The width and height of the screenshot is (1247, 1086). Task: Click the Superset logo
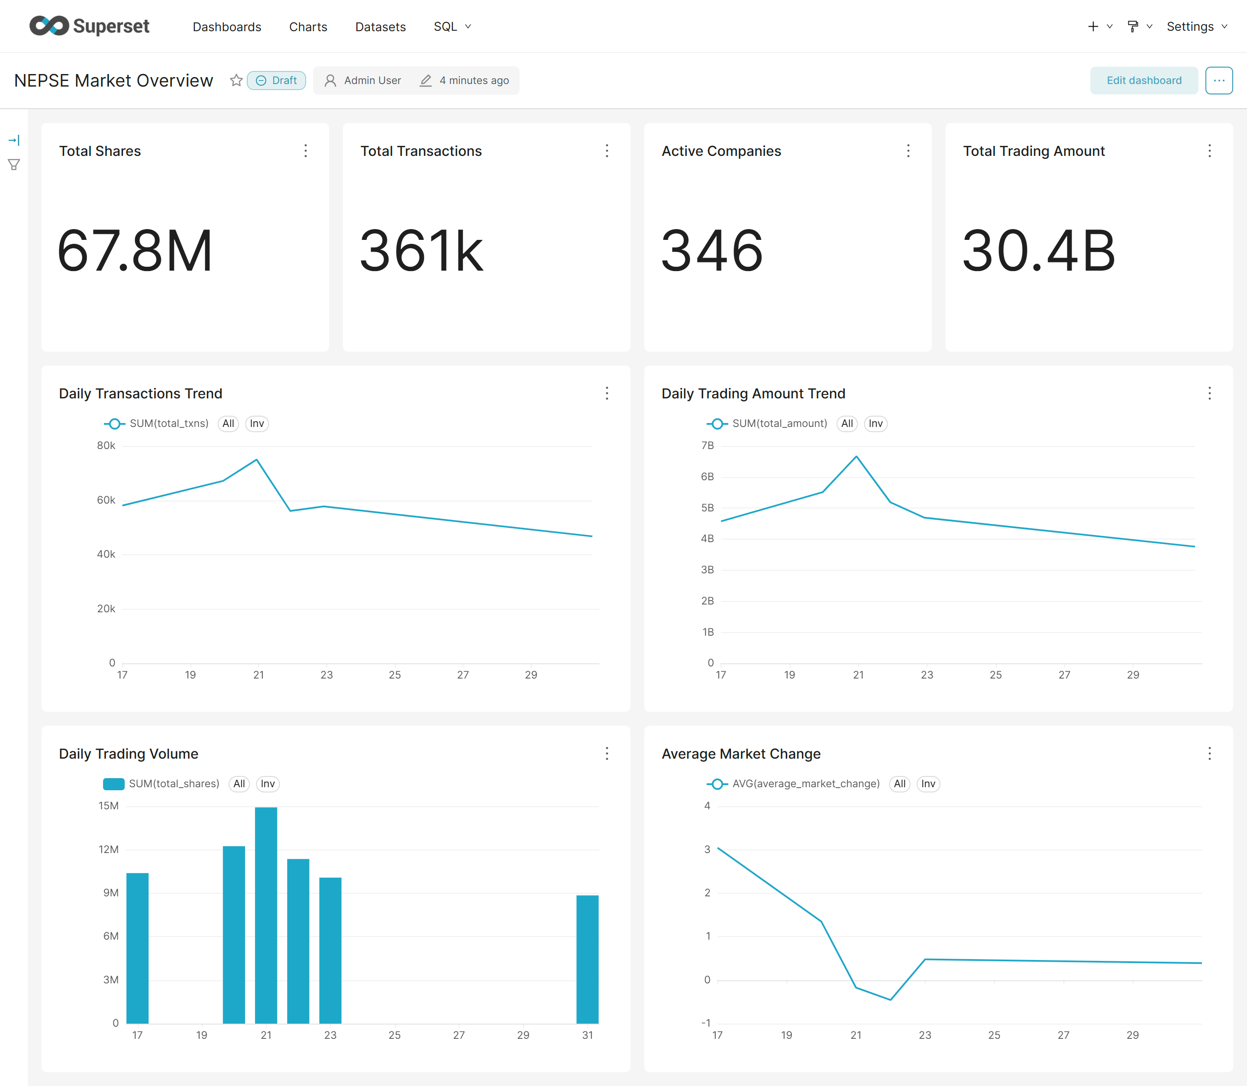tap(90, 26)
